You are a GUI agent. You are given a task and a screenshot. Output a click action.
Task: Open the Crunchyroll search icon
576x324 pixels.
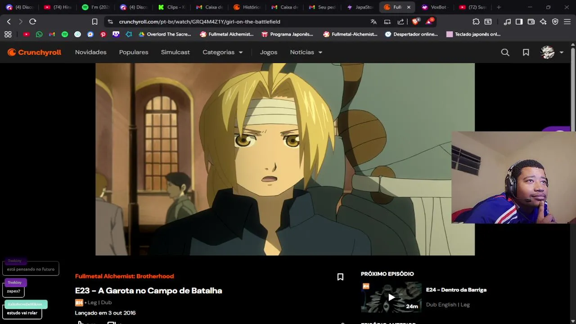click(505, 52)
